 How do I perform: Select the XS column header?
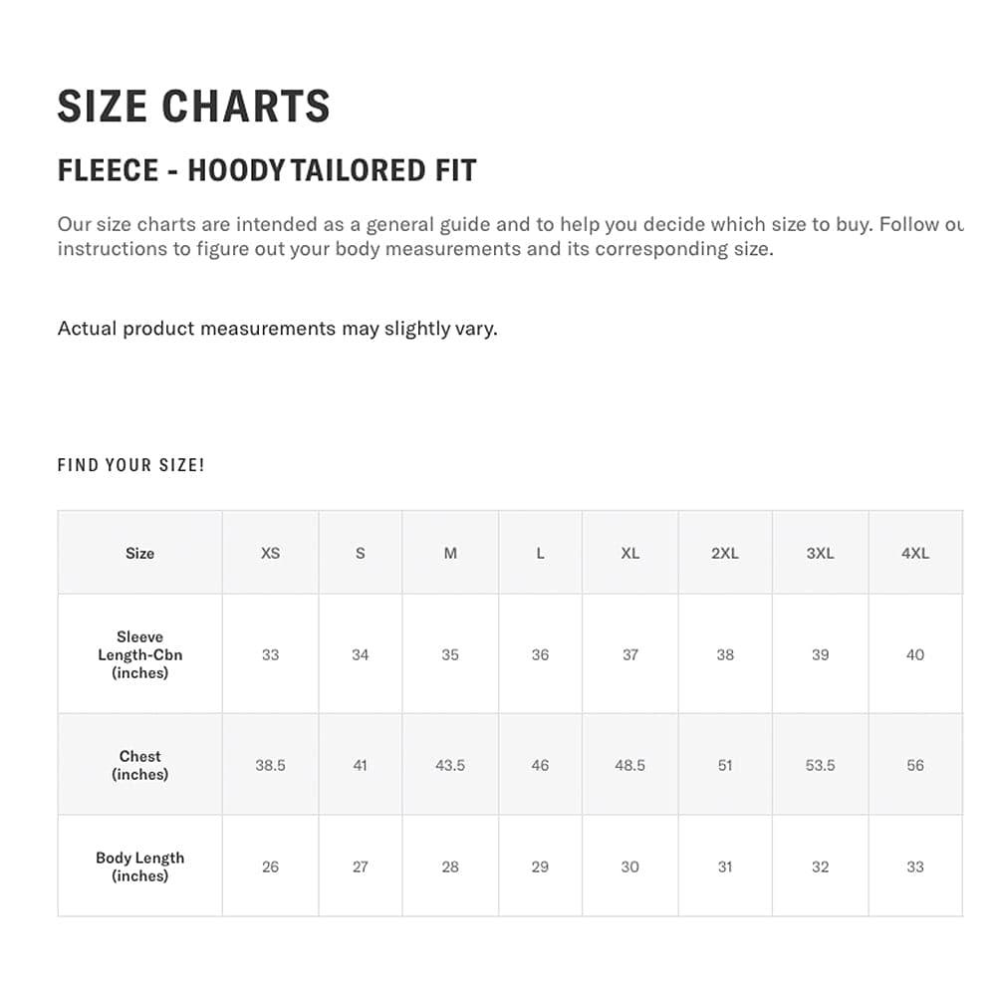click(270, 553)
